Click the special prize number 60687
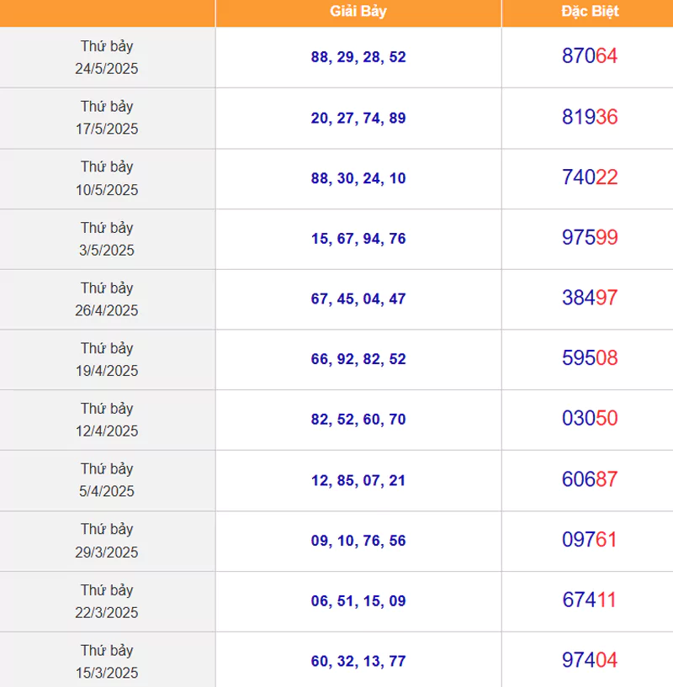Screen dimensions: 673x687 click(x=590, y=479)
